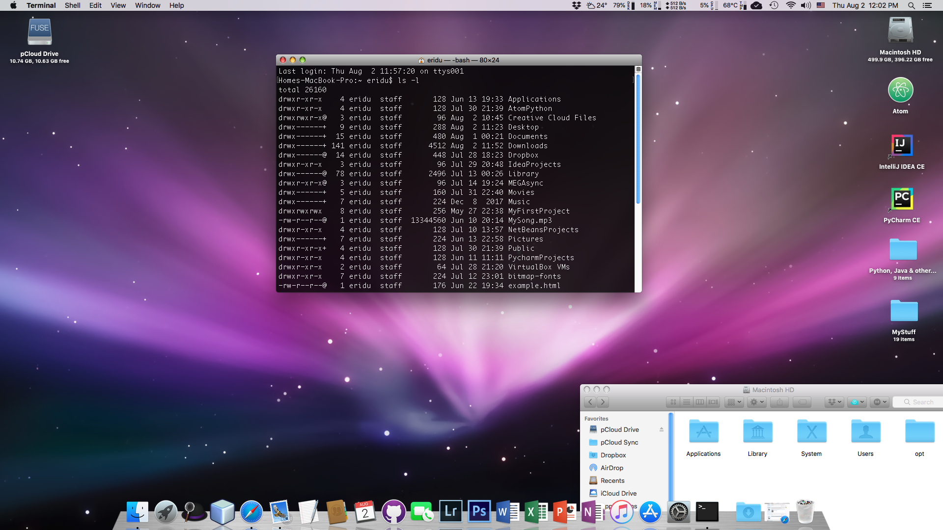
Task: Open volume control in menu bar
Action: point(805,5)
